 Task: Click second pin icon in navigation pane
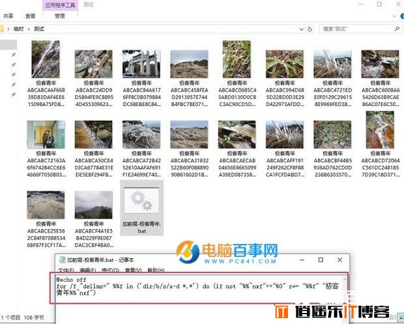pyautogui.click(x=14, y=65)
